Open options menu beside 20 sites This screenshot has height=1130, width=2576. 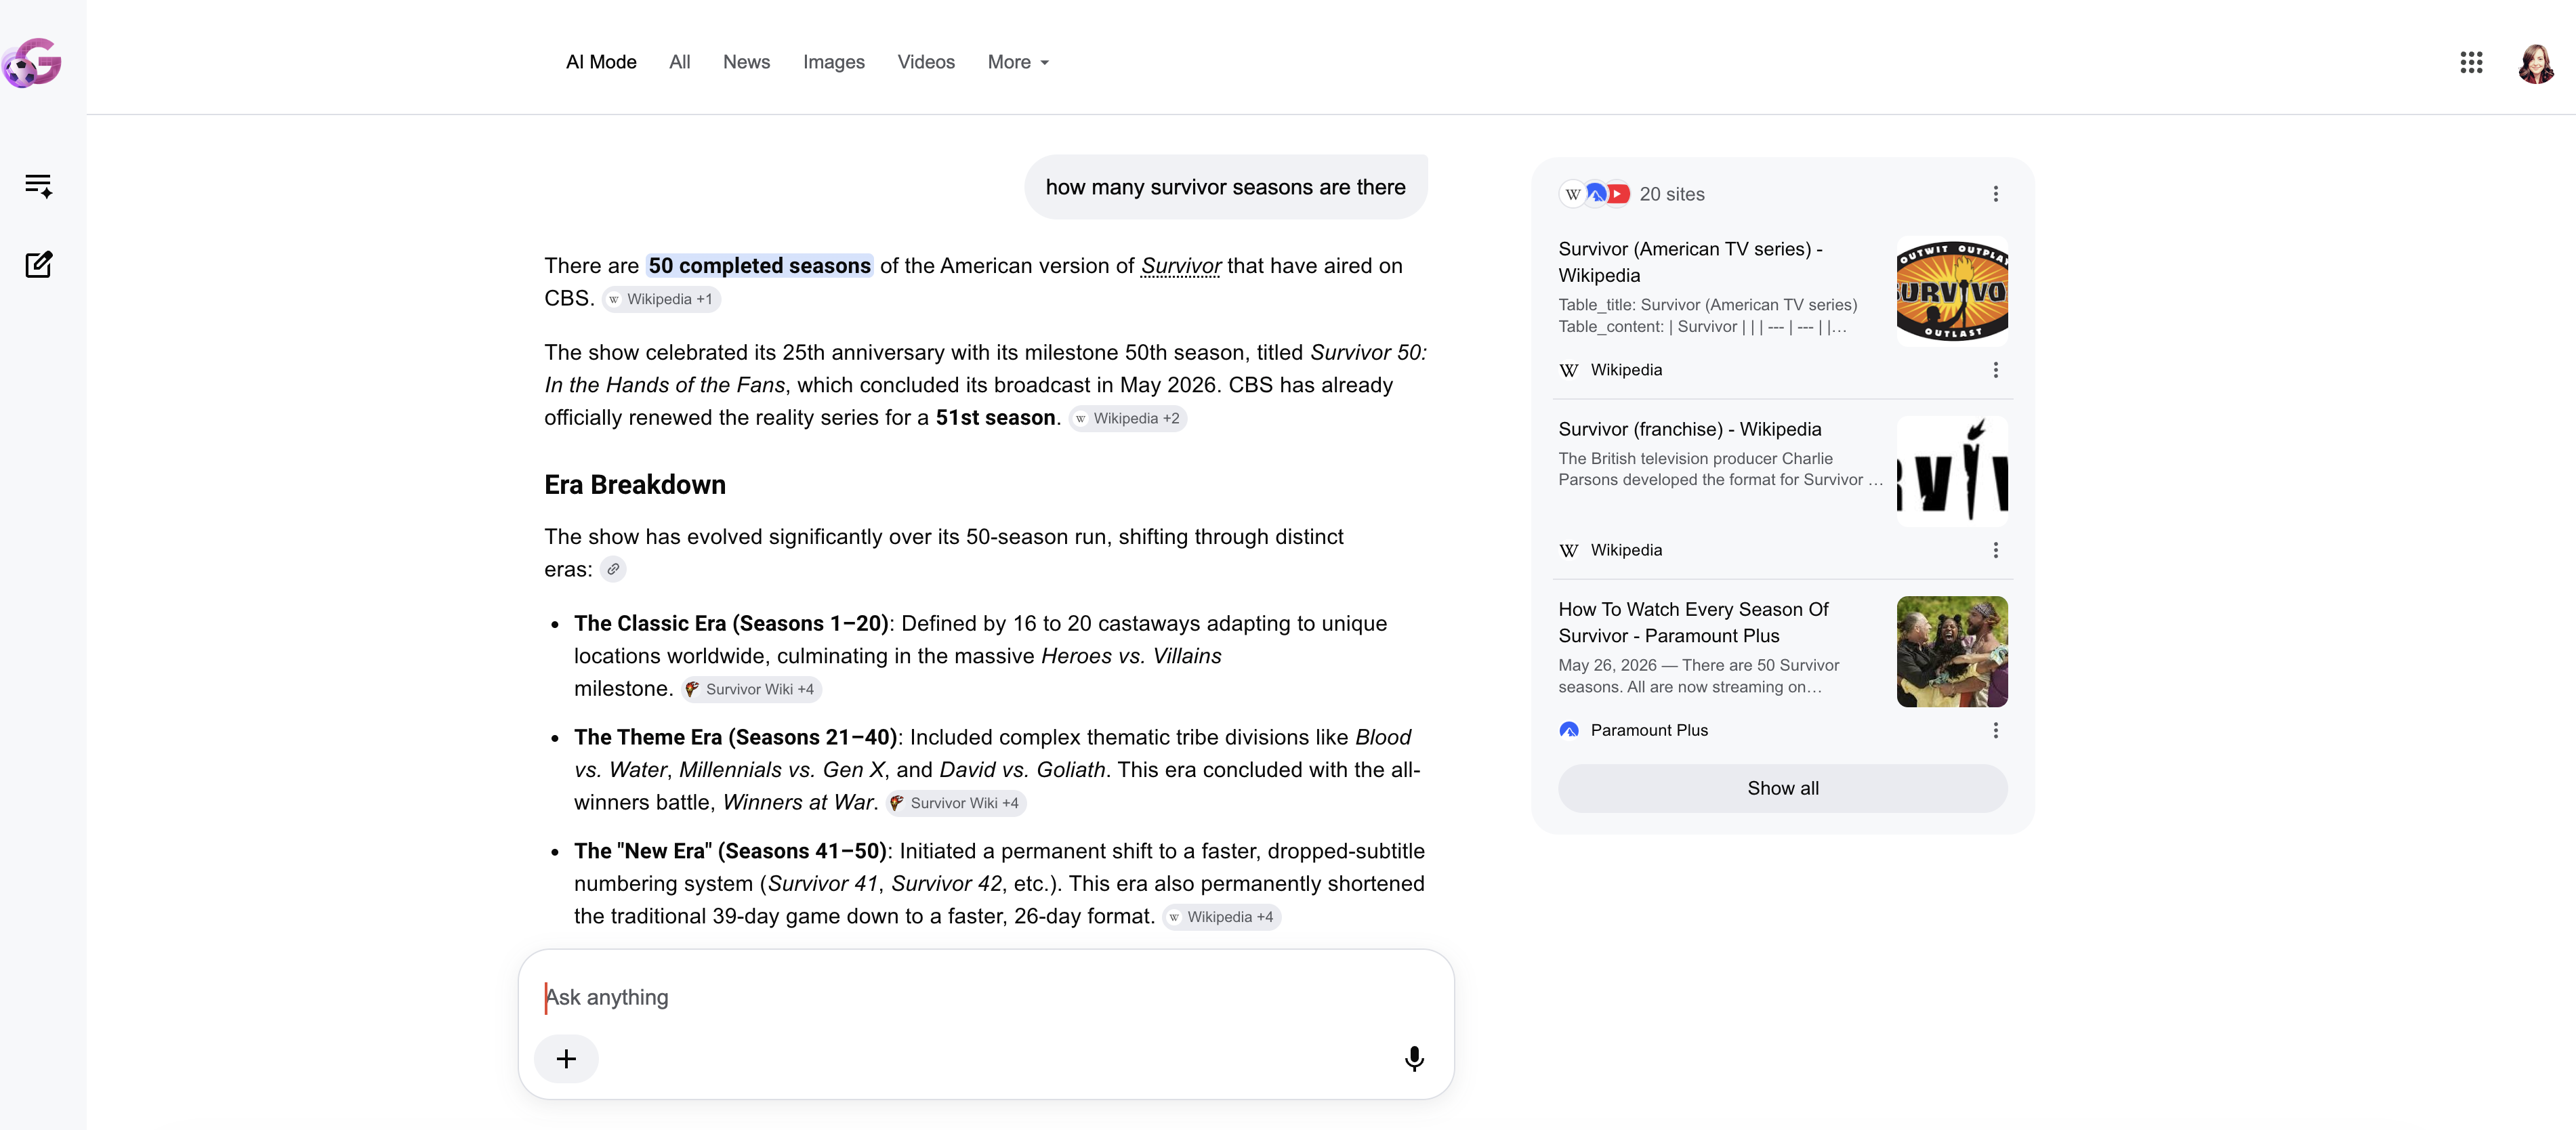click(1995, 194)
